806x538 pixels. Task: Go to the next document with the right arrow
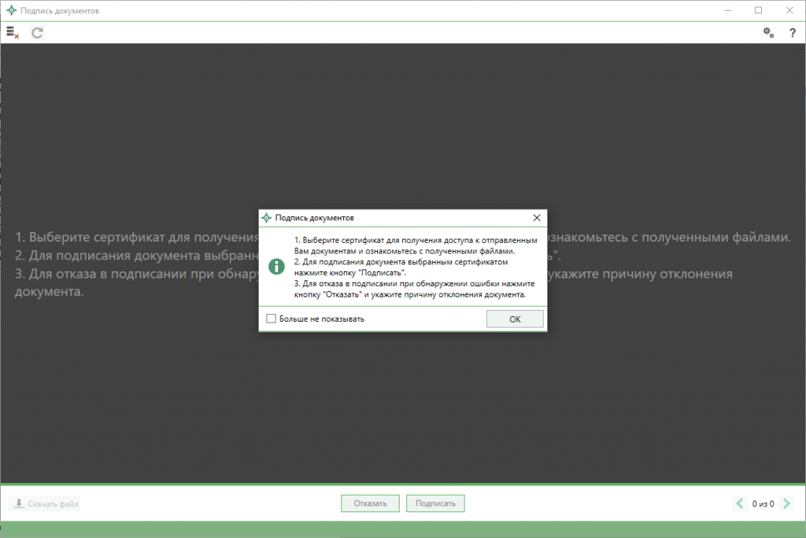pyautogui.click(x=786, y=503)
